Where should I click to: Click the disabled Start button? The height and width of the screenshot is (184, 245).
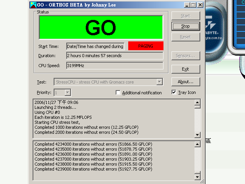click(x=186, y=16)
